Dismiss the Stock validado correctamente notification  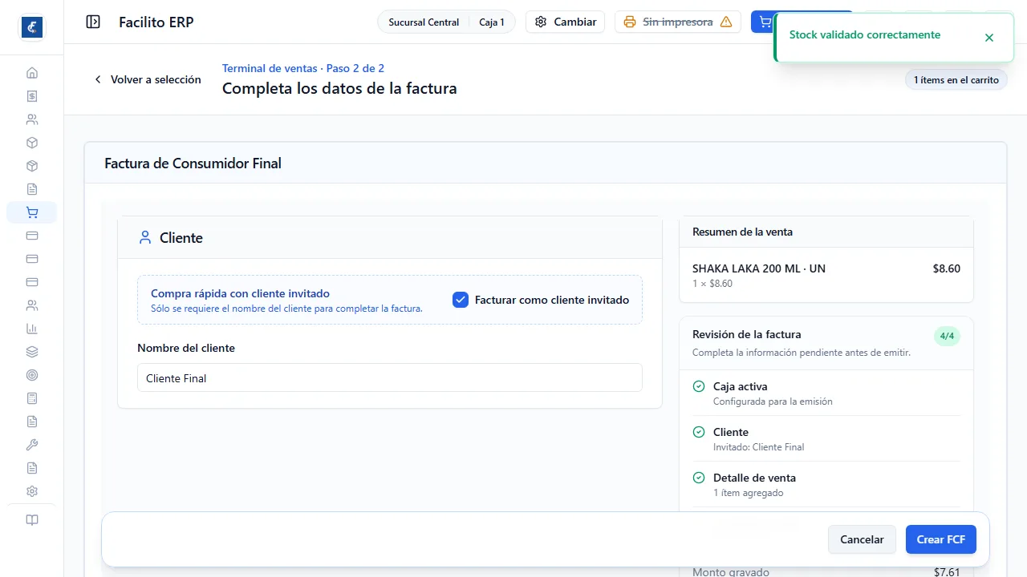(x=989, y=38)
